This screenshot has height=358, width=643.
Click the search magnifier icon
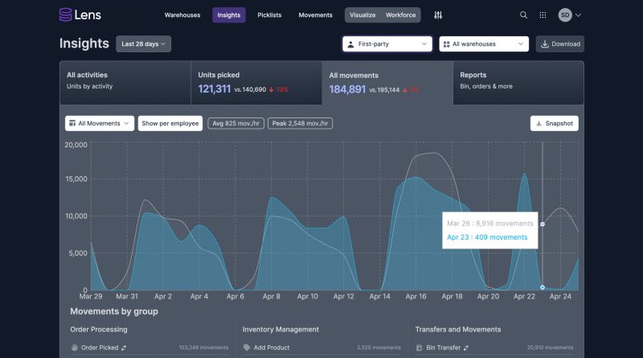pyautogui.click(x=524, y=14)
